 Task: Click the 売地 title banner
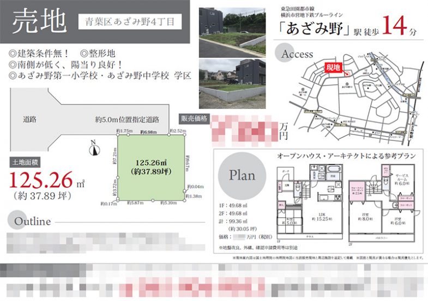39,22
